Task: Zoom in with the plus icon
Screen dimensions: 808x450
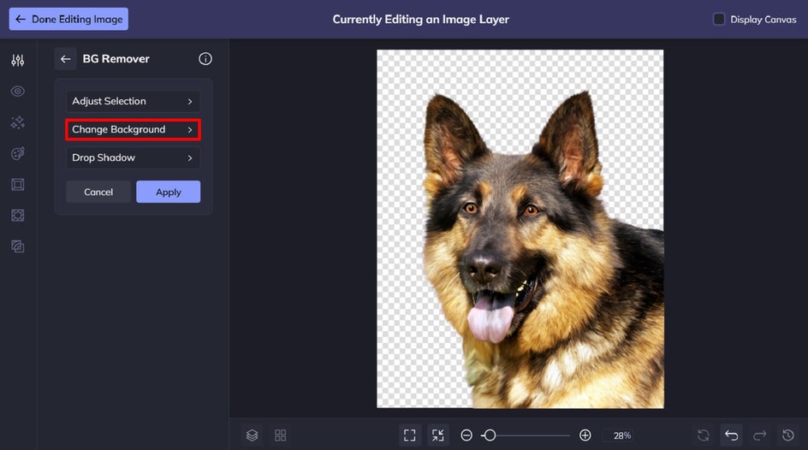Action: (x=585, y=435)
